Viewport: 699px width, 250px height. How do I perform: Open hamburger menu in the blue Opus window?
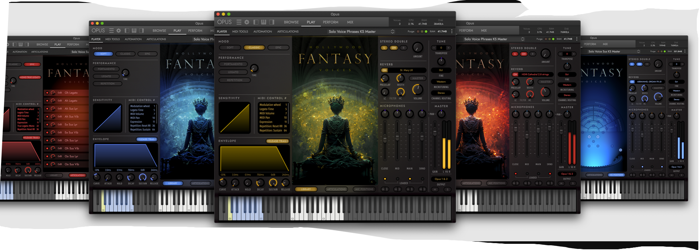pos(111,31)
